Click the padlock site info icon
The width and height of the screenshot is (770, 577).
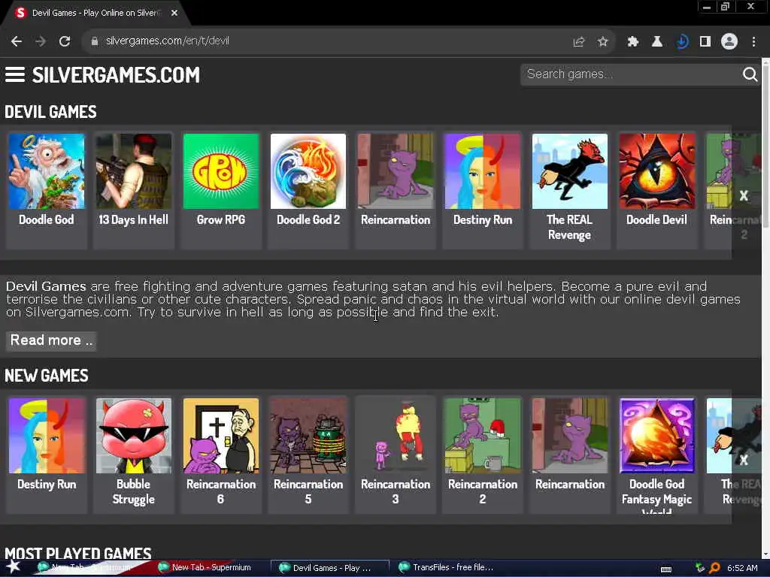(x=95, y=41)
